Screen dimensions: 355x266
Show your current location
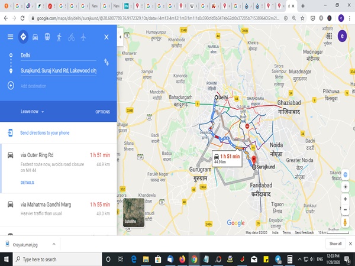point(346,187)
